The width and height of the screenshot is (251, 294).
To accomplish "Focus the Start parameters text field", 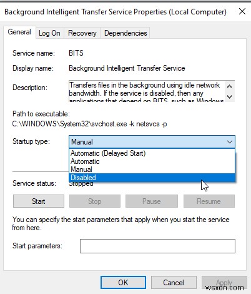I will [157, 246].
